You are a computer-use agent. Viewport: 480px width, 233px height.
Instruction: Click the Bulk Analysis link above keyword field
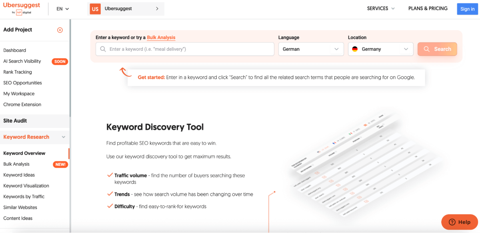coord(161,38)
